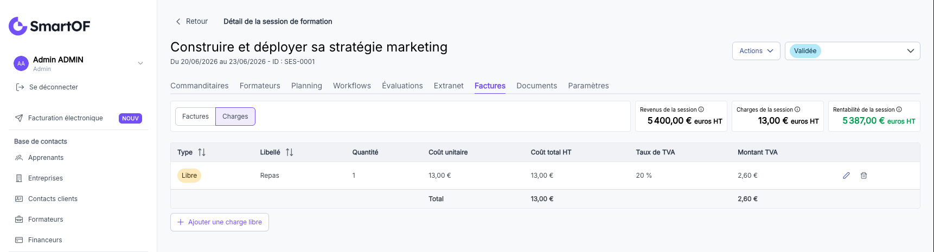Click the Financeurs credit card icon
The width and height of the screenshot is (934, 252).
(x=19, y=240)
